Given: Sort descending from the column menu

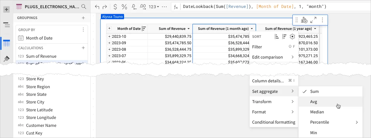Looking at the screenshot, I should (x=284, y=37).
